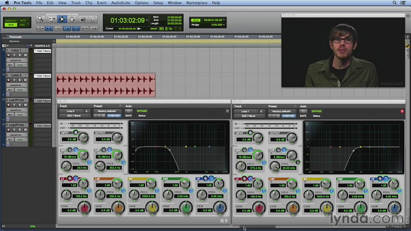The image size is (411, 231).
Task: Click input phase invert button in Loop 2 EQ
Action: tap(75, 133)
